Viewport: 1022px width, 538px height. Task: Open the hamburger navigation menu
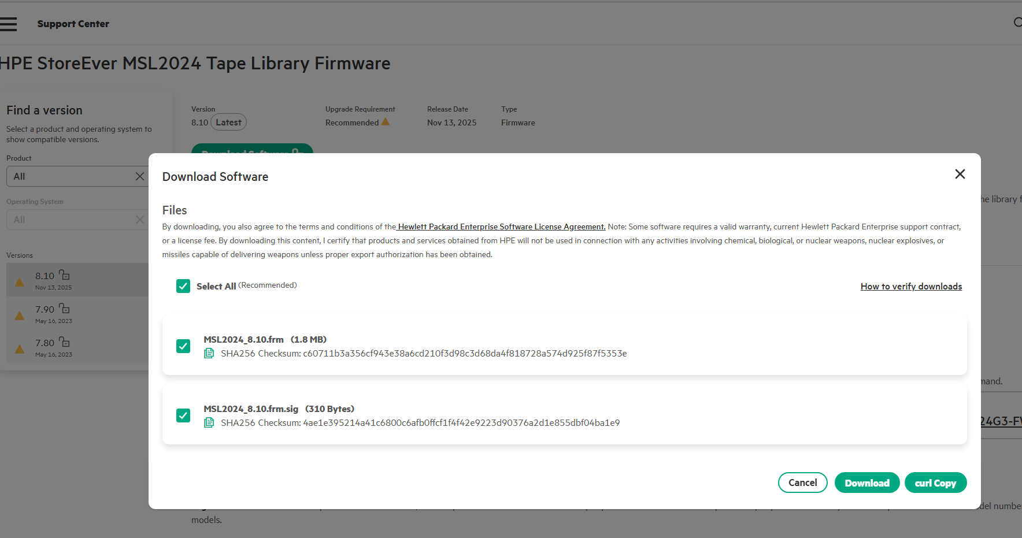[x=8, y=24]
